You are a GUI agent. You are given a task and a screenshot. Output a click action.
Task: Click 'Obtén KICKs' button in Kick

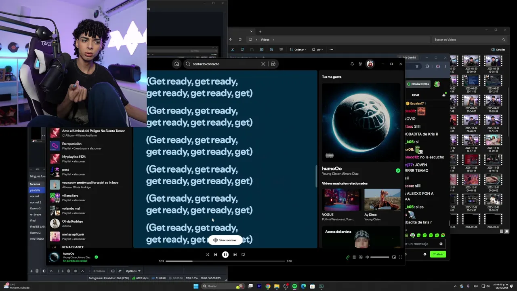(418, 84)
